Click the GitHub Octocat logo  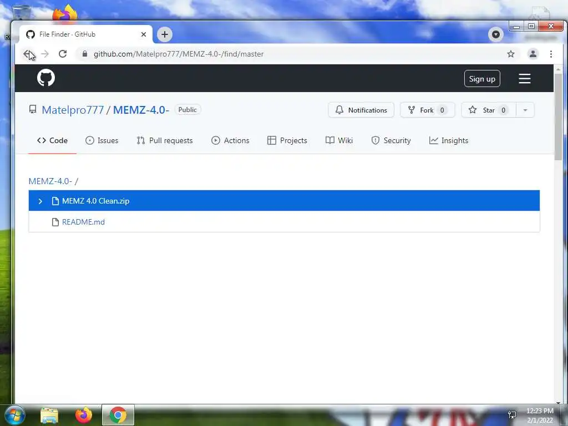point(46,78)
